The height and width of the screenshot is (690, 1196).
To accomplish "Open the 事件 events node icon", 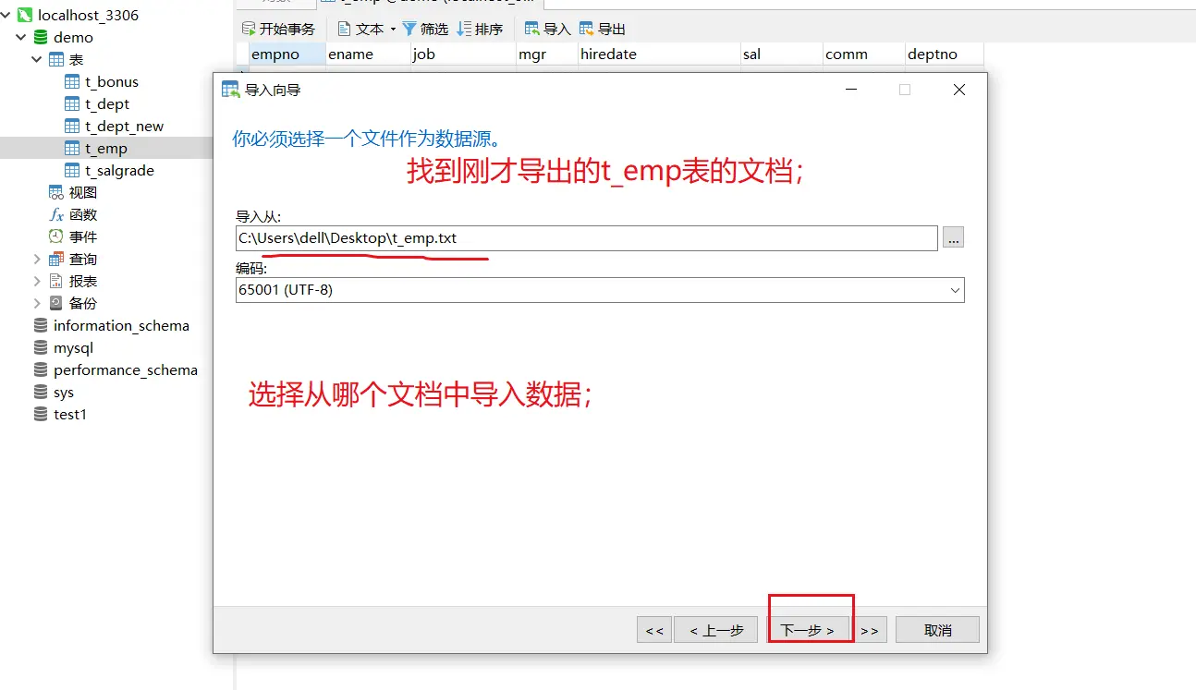I will [56, 237].
